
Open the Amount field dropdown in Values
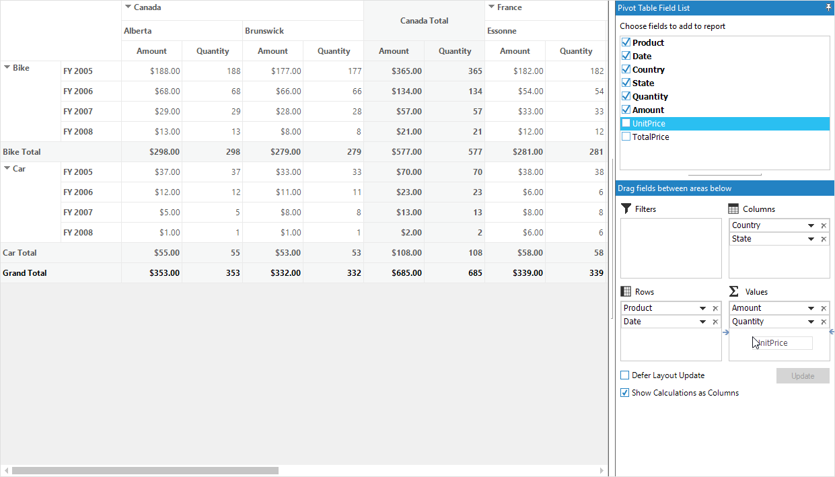tap(811, 308)
